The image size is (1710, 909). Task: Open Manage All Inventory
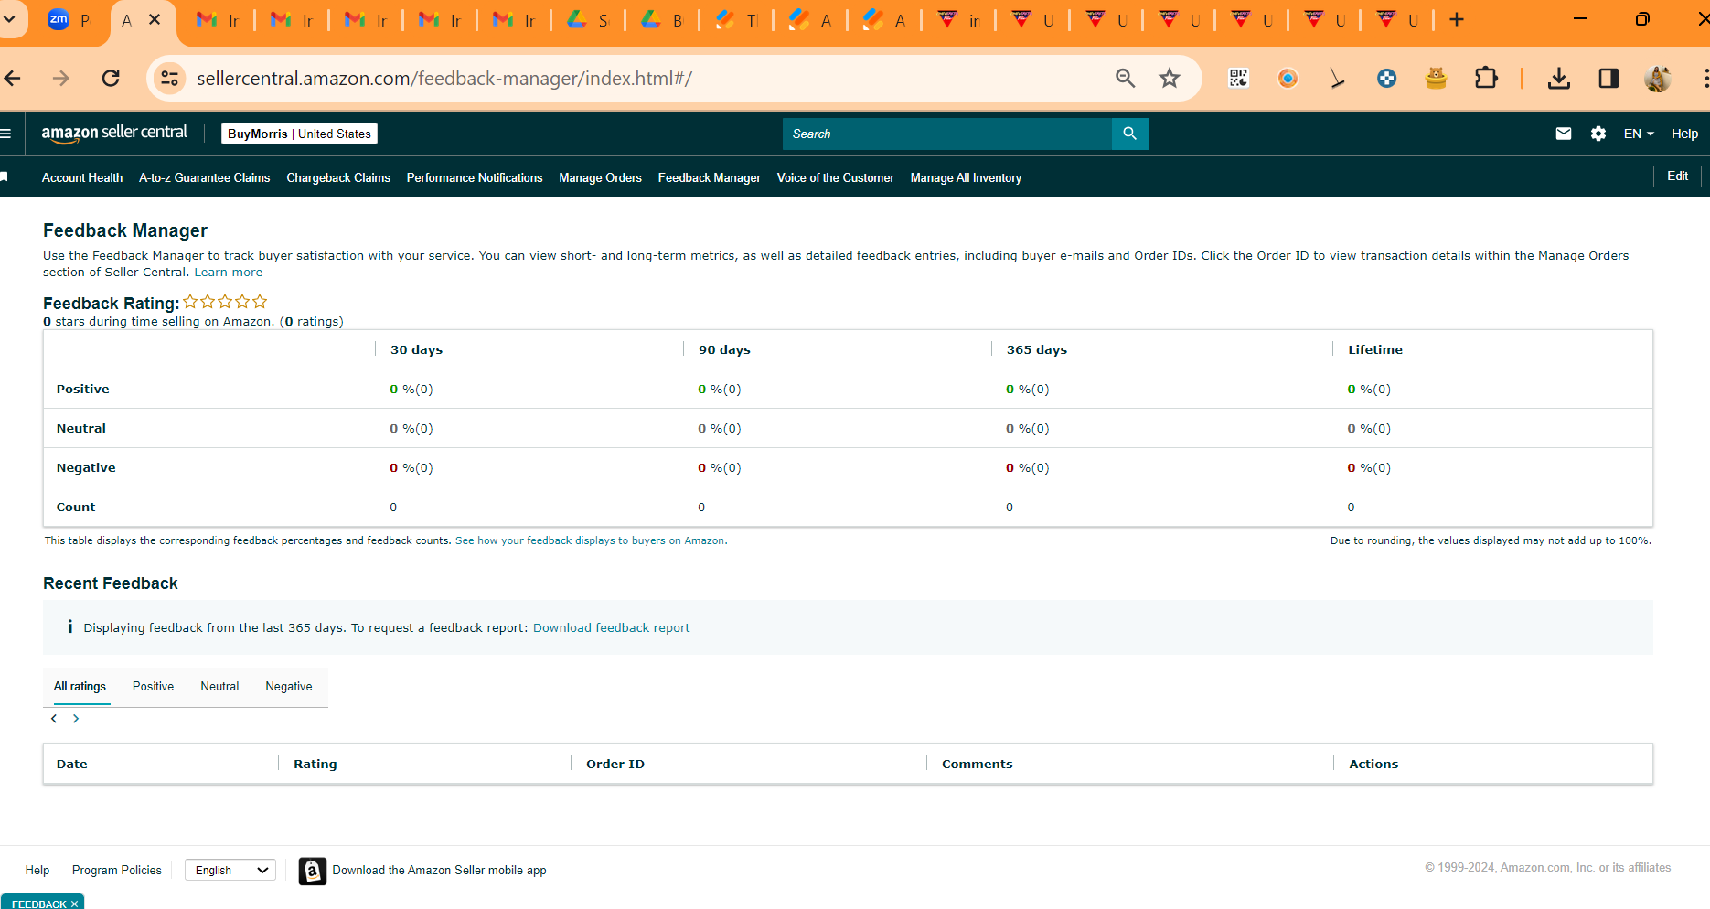[966, 177]
